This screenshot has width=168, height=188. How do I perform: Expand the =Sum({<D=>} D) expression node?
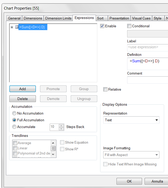pyautogui.click(x=12, y=27)
